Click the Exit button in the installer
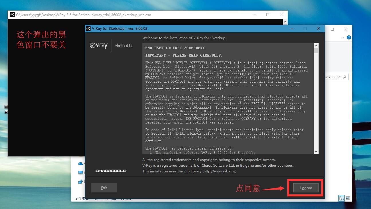The width and height of the screenshot is (371, 209). point(104,188)
